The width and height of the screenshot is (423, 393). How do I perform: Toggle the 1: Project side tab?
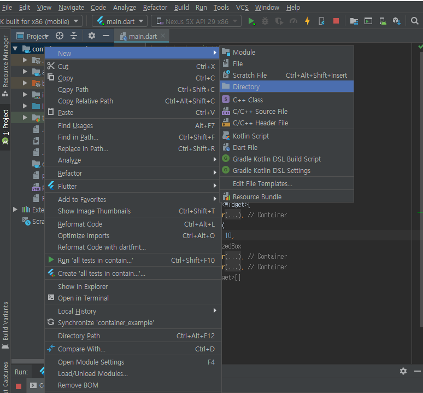click(5, 127)
